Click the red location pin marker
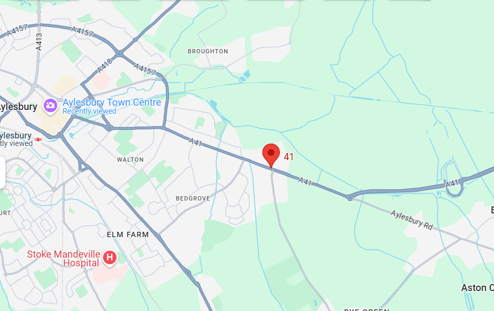The height and width of the screenshot is (311, 494). click(x=271, y=155)
